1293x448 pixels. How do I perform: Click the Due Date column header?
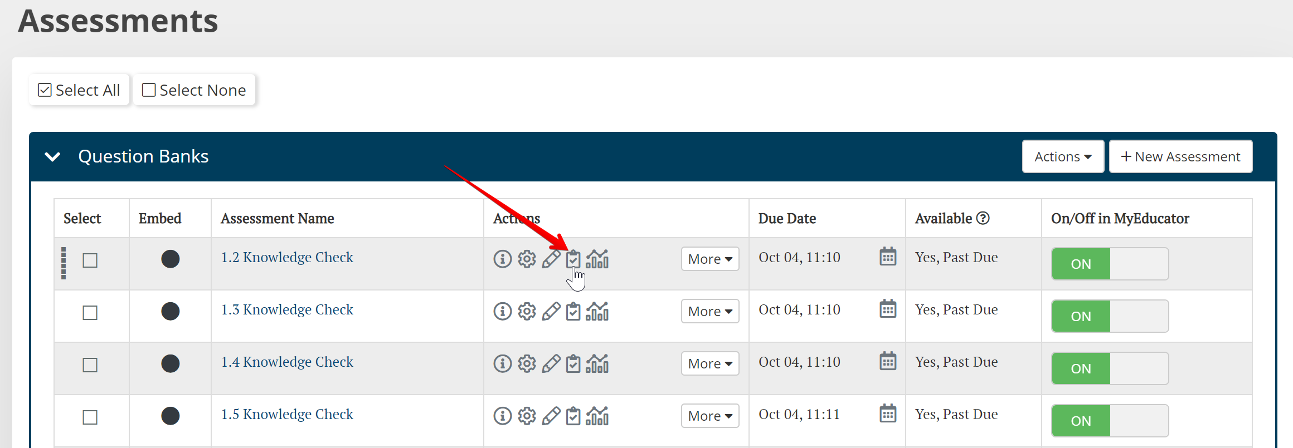click(787, 218)
